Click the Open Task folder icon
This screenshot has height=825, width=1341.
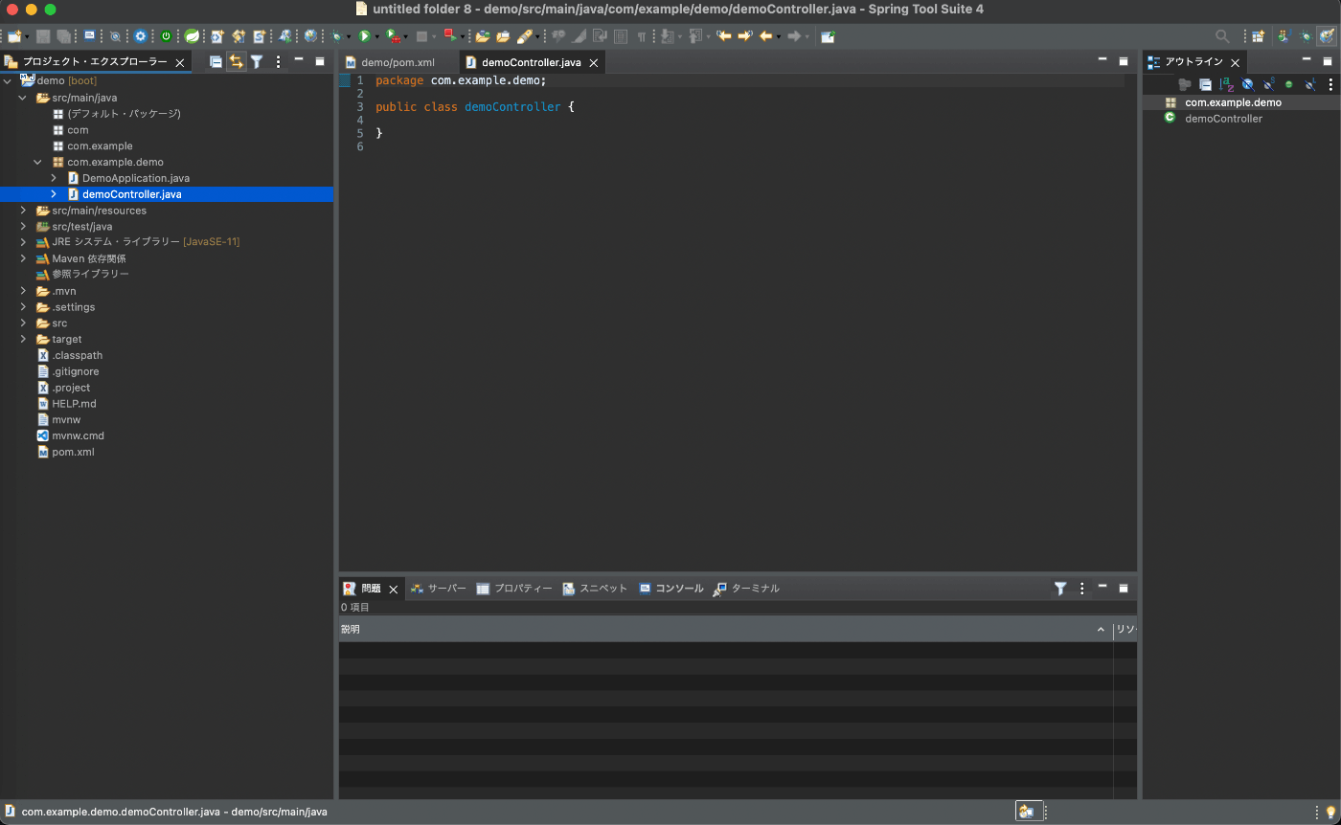click(x=503, y=36)
